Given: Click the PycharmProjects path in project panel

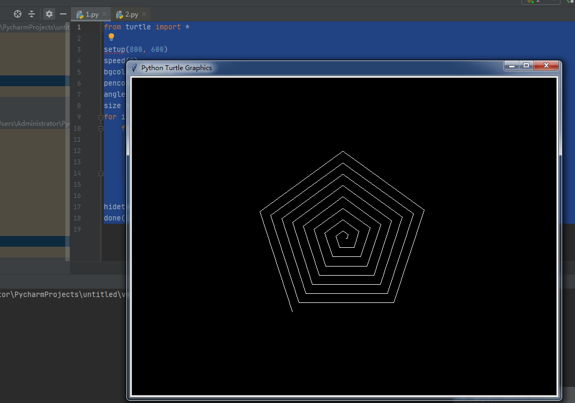Looking at the screenshot, I should (35, 27).
